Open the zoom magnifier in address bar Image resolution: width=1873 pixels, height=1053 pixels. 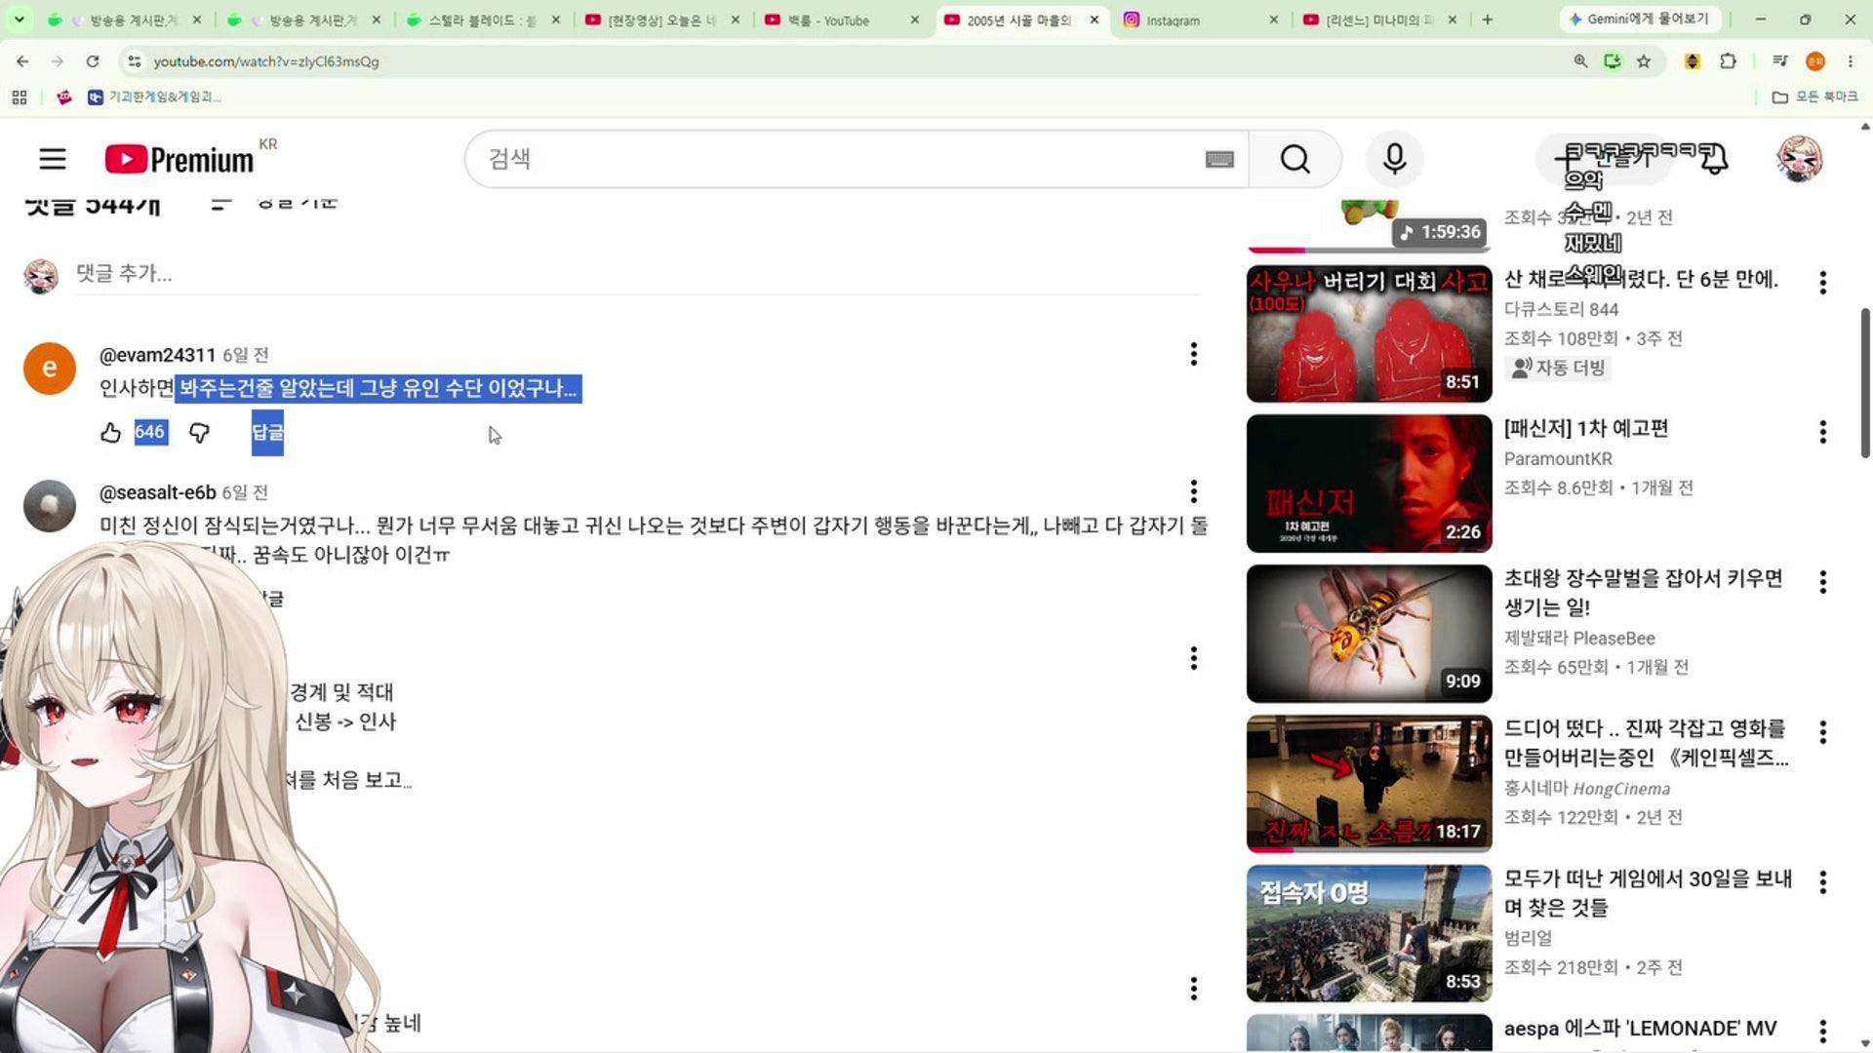1580,61
